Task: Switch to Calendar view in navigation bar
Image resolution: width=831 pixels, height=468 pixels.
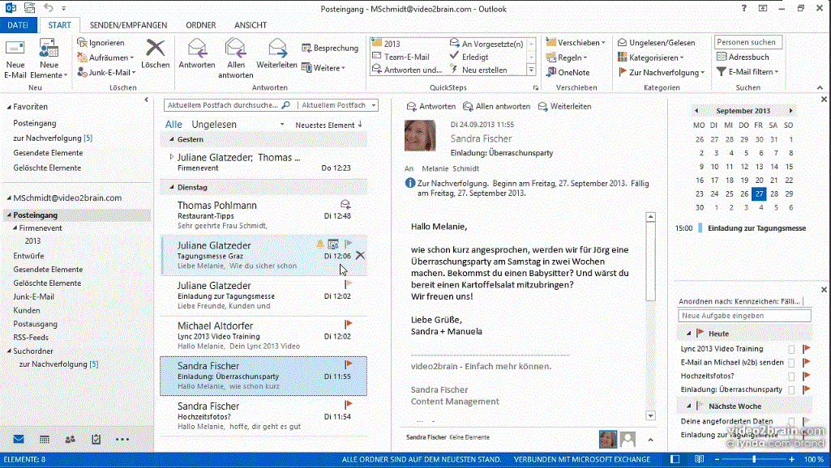Action: point(45,439)
